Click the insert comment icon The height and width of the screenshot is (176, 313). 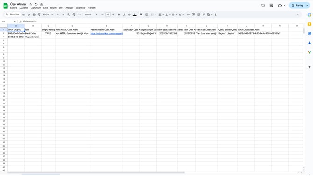coord(193,15)
